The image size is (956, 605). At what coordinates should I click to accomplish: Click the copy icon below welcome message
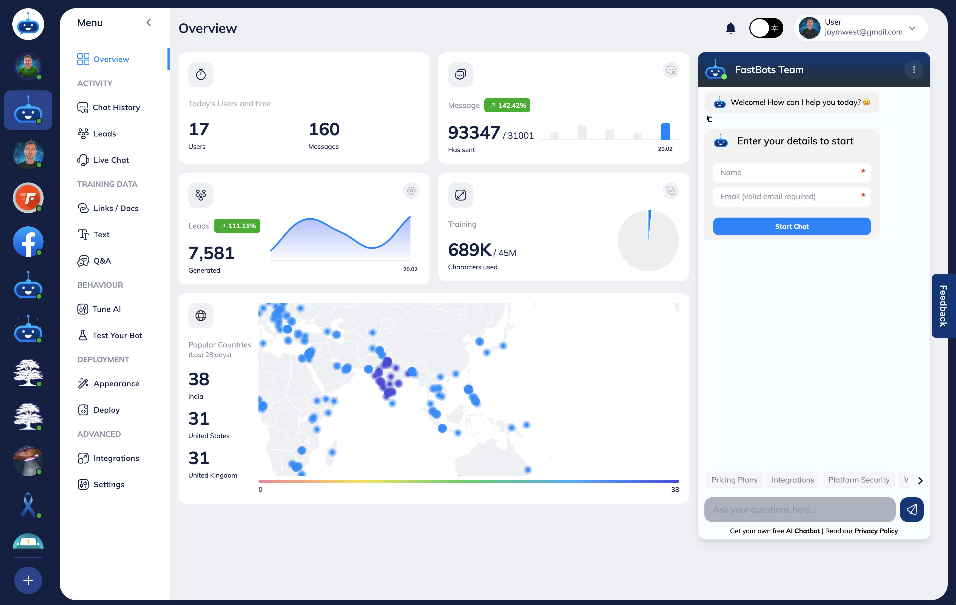(x=709, y=119)
